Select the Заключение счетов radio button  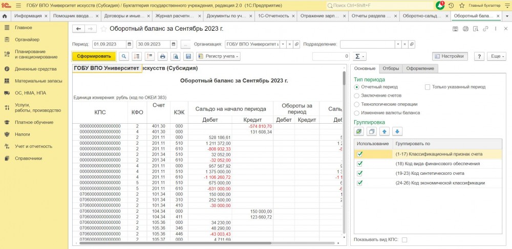click(357, 95)
